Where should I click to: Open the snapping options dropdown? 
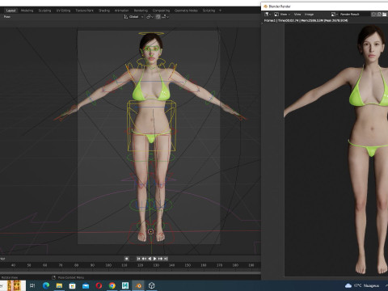(165, 17)
